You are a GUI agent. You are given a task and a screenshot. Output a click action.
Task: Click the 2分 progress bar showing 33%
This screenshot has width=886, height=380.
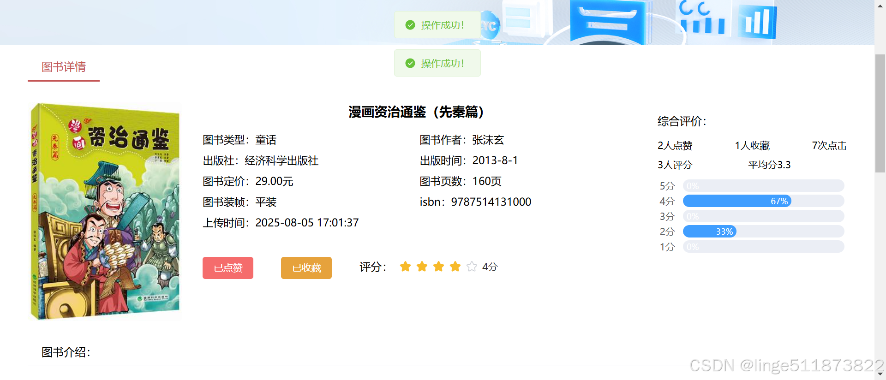tap(764, 232)
